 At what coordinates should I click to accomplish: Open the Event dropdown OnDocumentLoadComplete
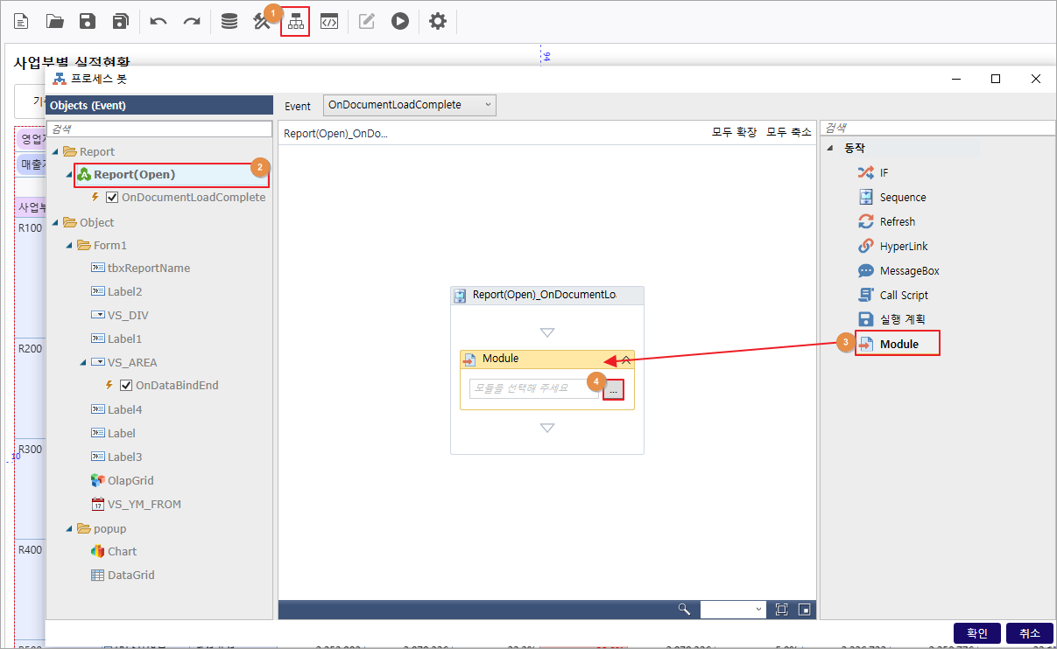click(x=409, y=105)
